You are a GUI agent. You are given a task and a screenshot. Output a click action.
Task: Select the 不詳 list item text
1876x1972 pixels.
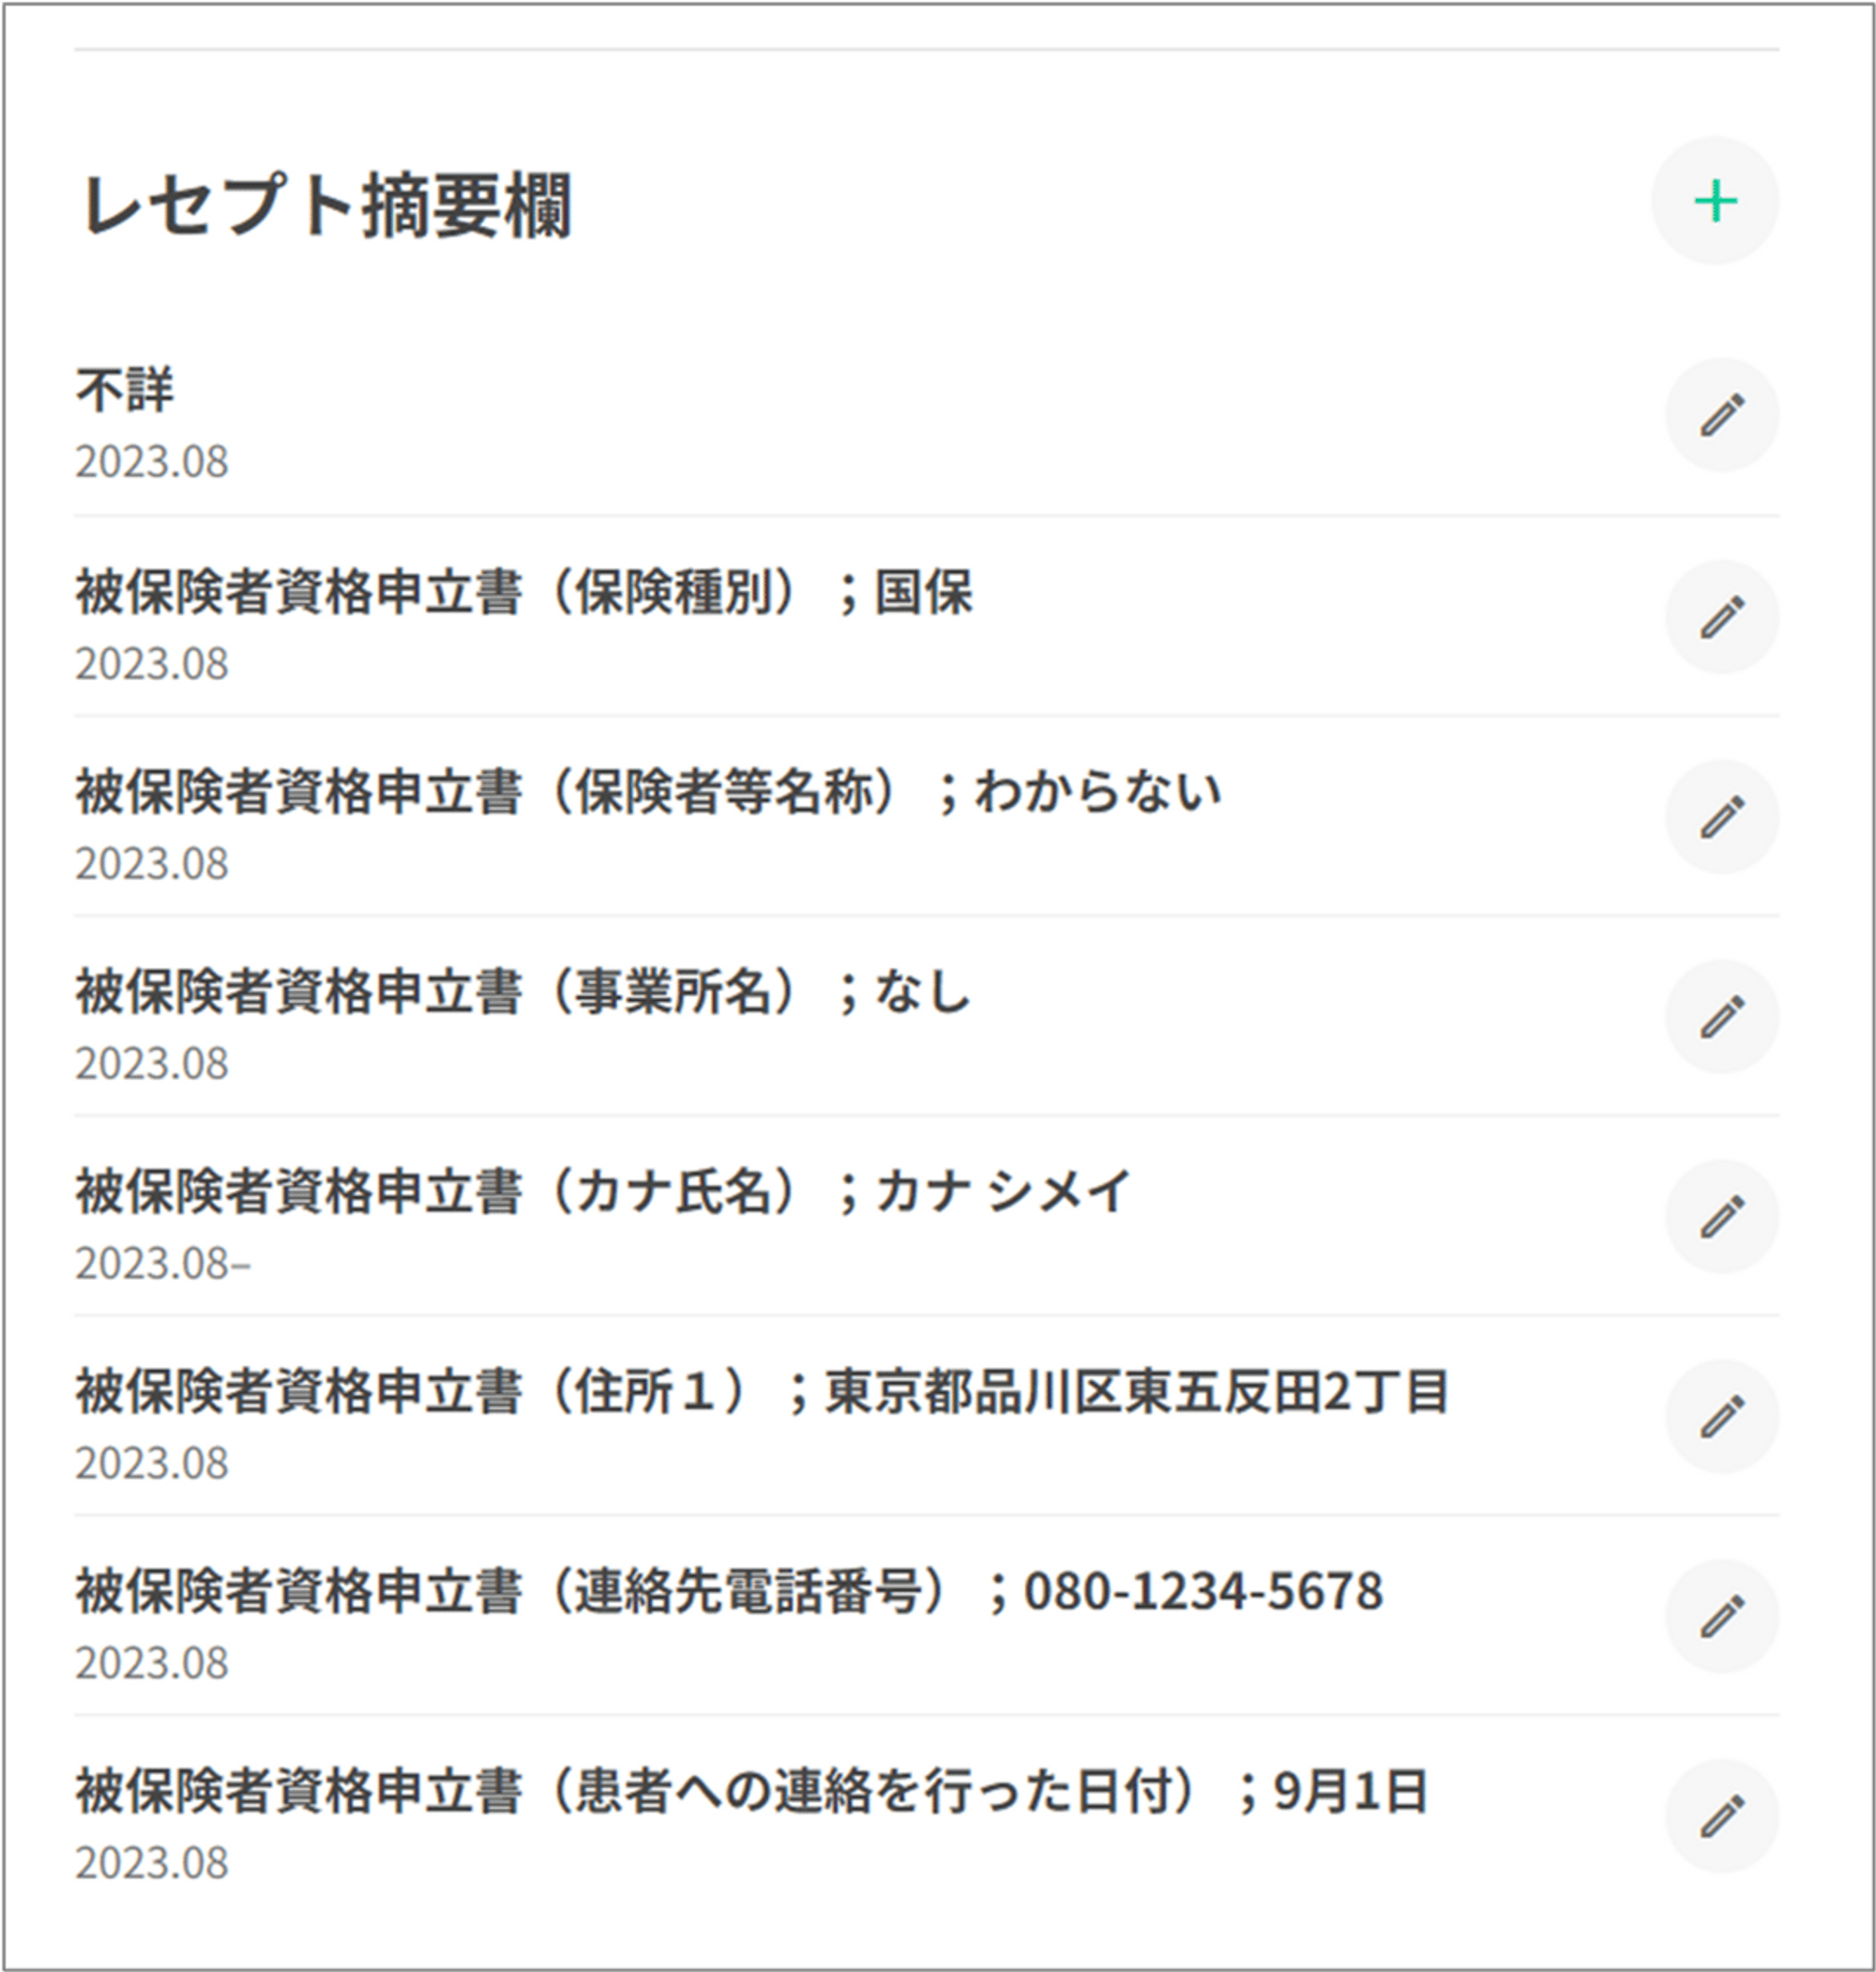(x=125, y=389)
